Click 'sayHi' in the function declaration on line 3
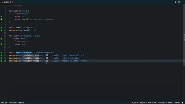Viewport: 185px width, 104px height. (x=22, y=11)
